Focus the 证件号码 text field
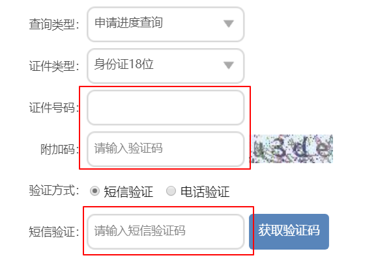 point(166,107)
